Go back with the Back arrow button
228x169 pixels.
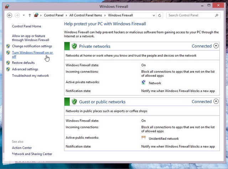[10, 15]
